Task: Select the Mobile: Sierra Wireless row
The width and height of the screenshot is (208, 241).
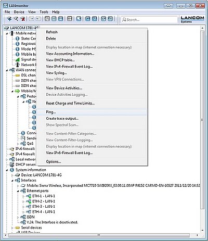Action: pos(113,186)
